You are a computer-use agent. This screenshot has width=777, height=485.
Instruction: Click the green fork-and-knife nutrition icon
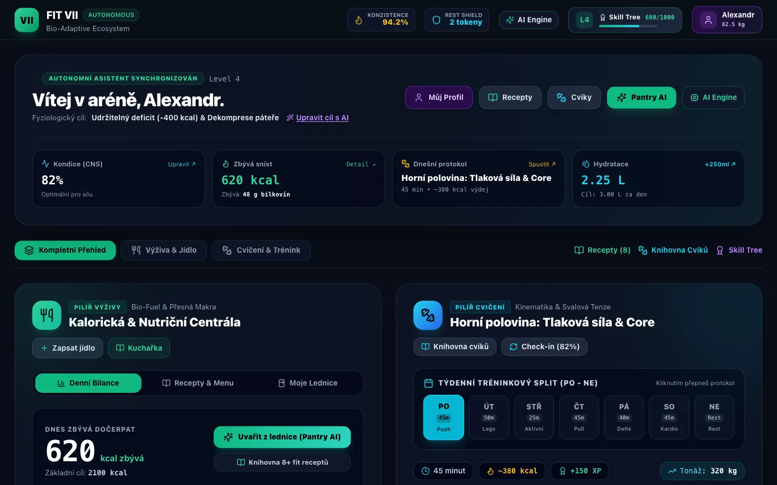click(x=47, y=315)
